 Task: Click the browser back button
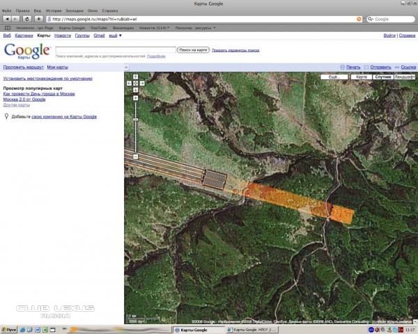click(x=6, y=19)
